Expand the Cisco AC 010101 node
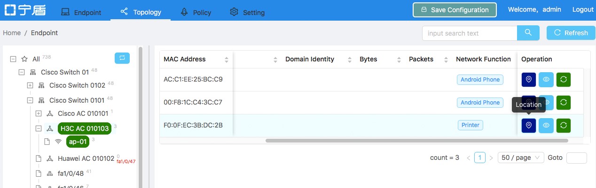 [x=39, y=113]
